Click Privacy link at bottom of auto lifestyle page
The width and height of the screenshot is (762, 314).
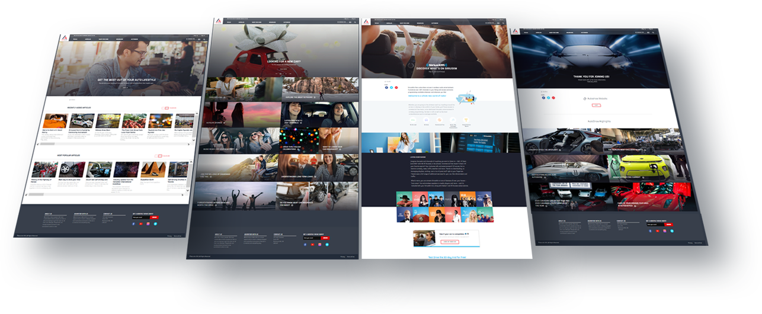169,236
